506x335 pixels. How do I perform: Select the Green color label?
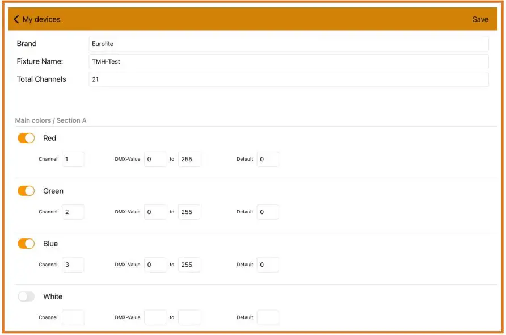53,191
